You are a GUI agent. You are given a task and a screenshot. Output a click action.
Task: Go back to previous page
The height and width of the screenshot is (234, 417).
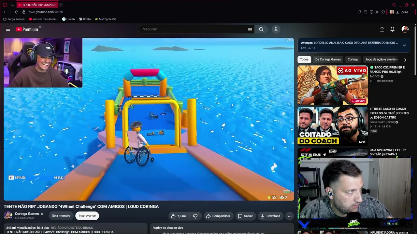[5, 12]
